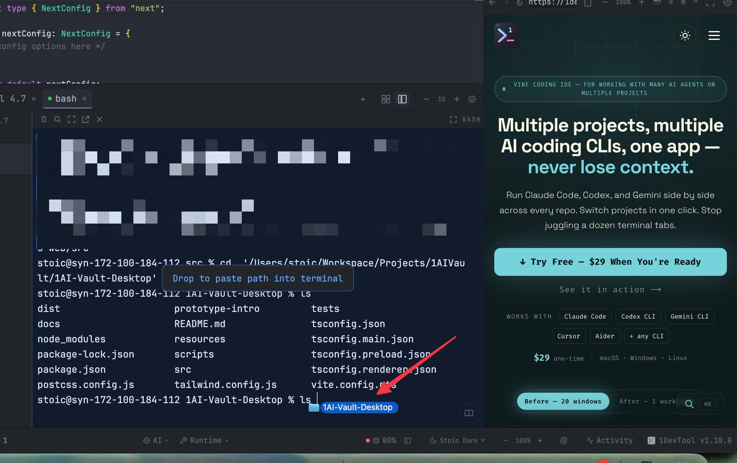Open terminal panel settings gear
Screen dimensions: 737x463
(472, 99)
